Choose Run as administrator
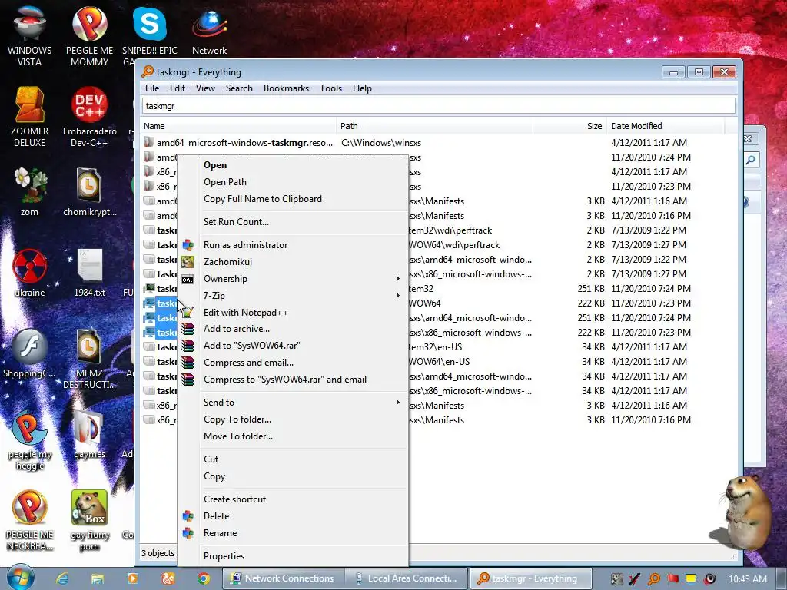Screen dimensions: 787x590 click(x=293, y=245)
